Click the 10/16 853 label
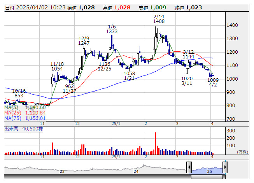The height and width of the screenshot is (183, 254). point(19,93)
